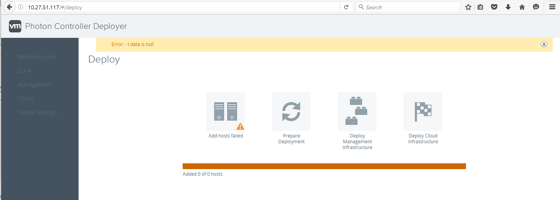Click the Deploy Cloud Infrastructure flag icon

point(423,111)
